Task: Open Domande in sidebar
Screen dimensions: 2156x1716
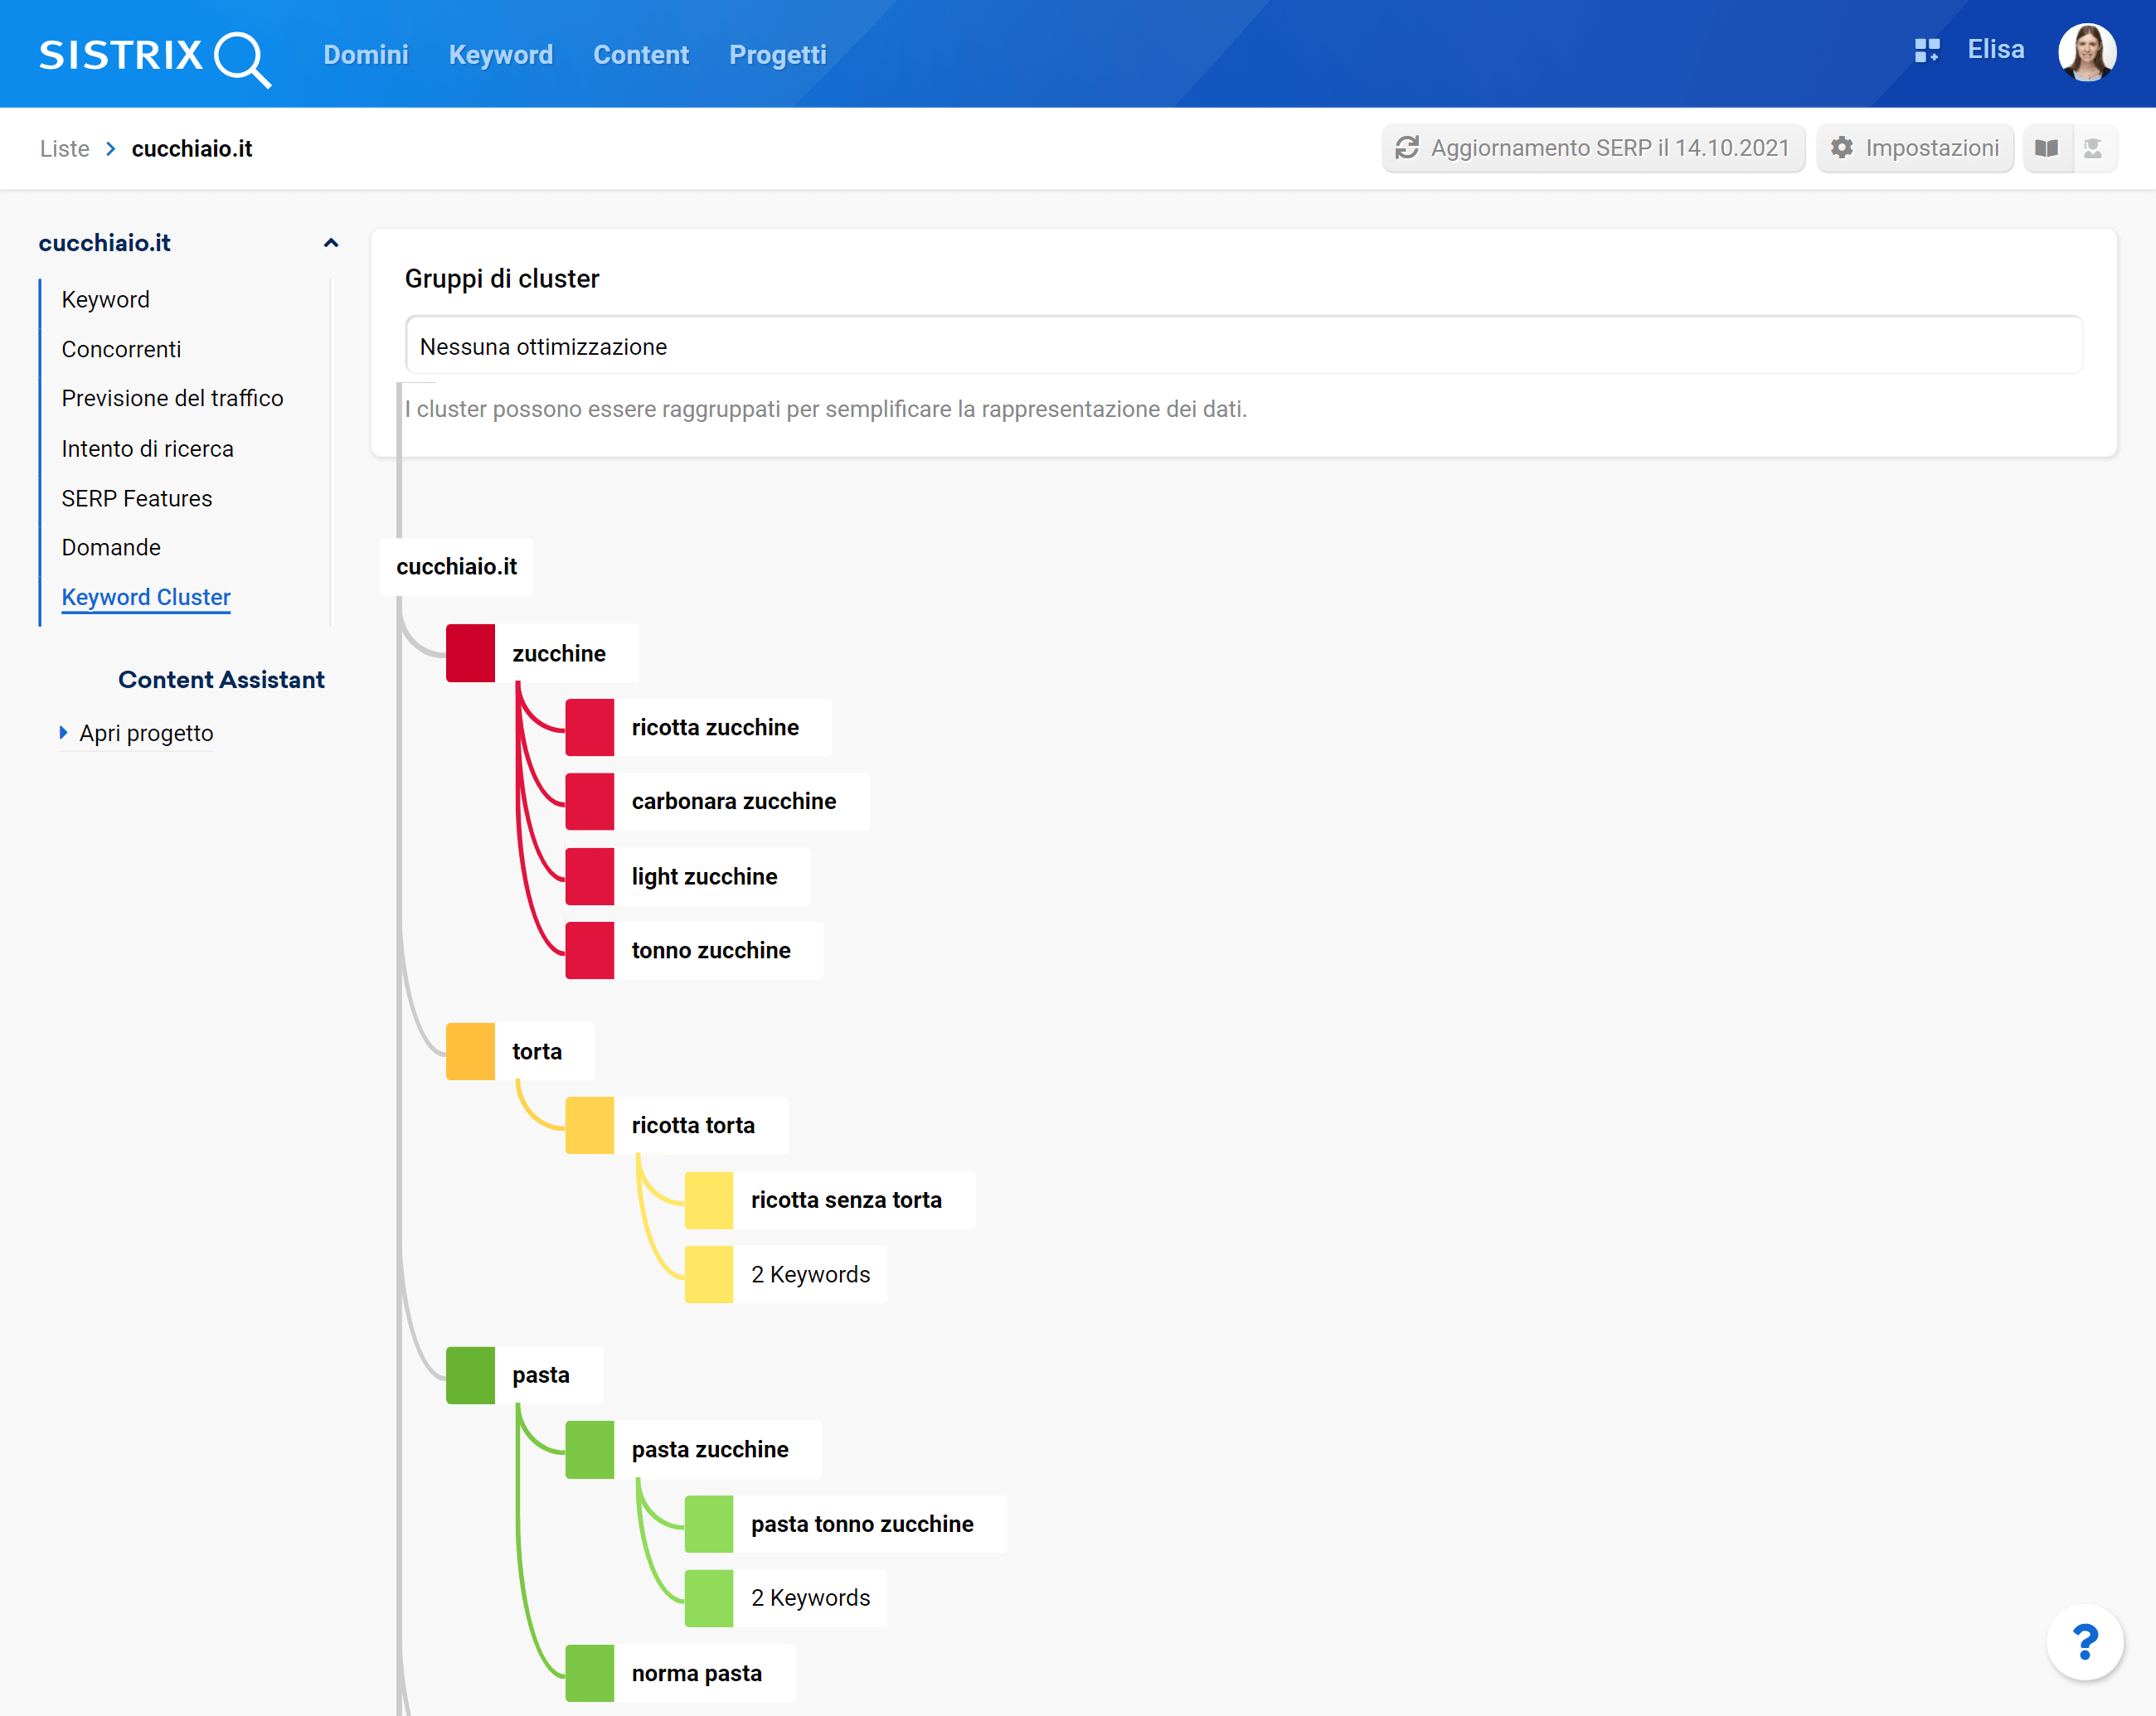Action: pyautogui.click(x=111, y=548)
